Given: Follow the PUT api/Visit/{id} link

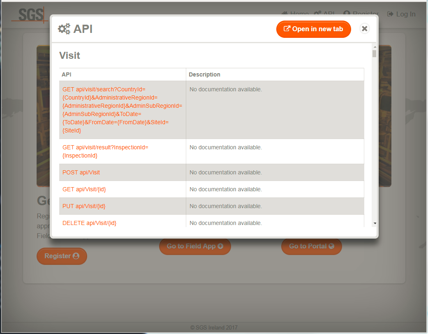Looking at the screenshot, I should click(x=84, y=206).
